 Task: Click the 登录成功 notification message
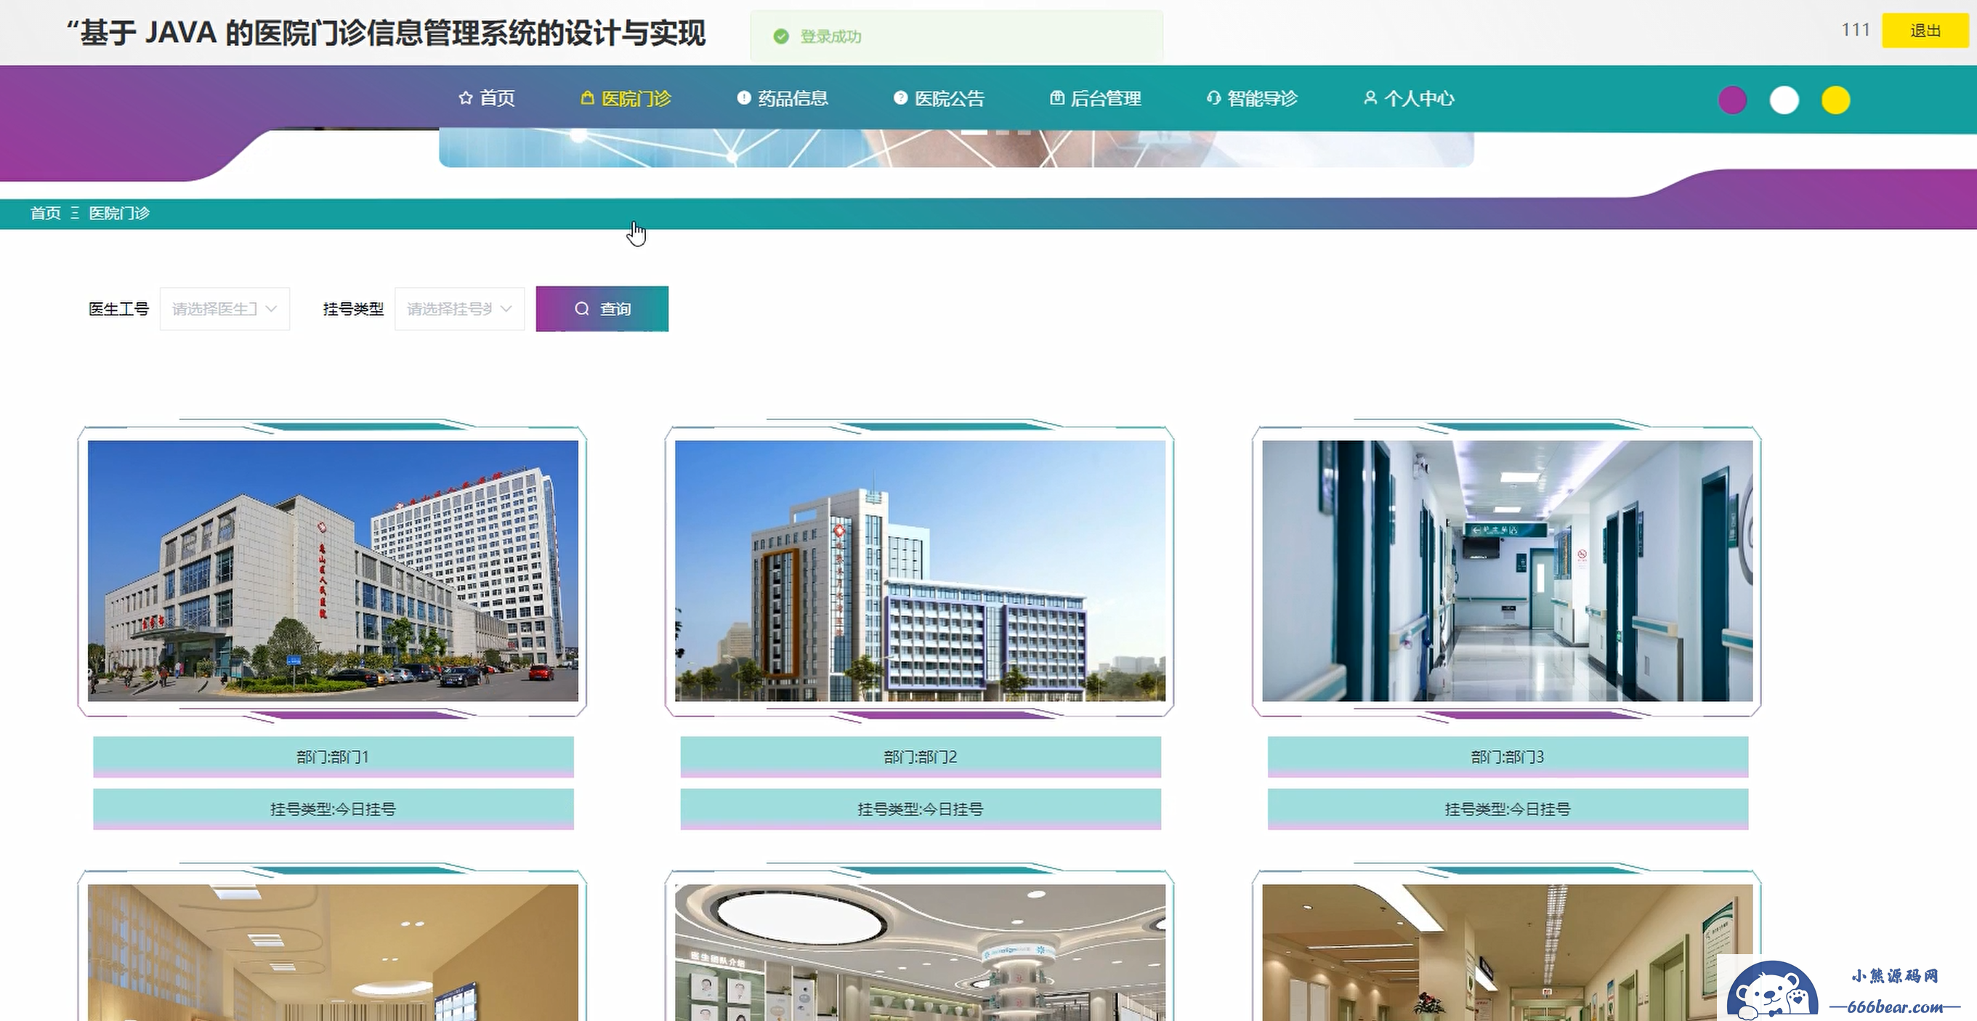click(x=956, y=36)
